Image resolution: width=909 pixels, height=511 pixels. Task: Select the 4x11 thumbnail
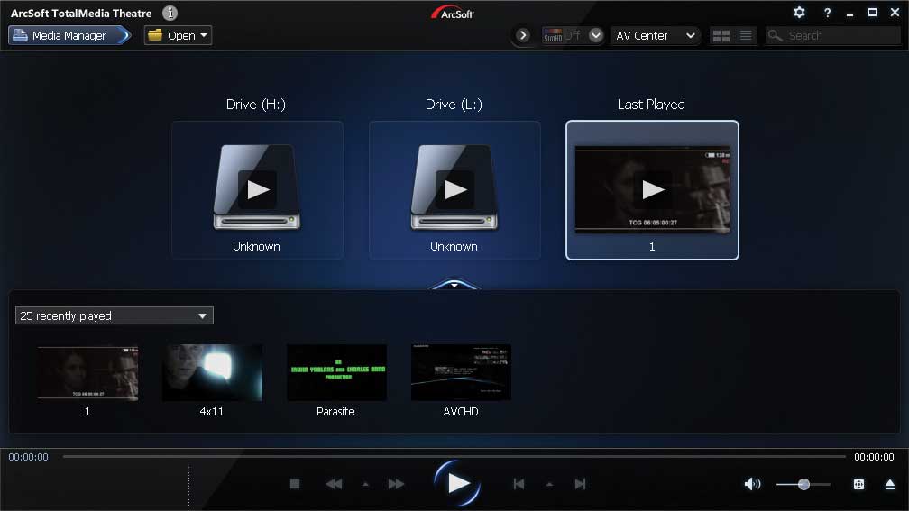click(212, 372)
